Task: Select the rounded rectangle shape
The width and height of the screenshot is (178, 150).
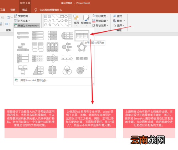Action: pyautogui.click(x=46, y=21)
